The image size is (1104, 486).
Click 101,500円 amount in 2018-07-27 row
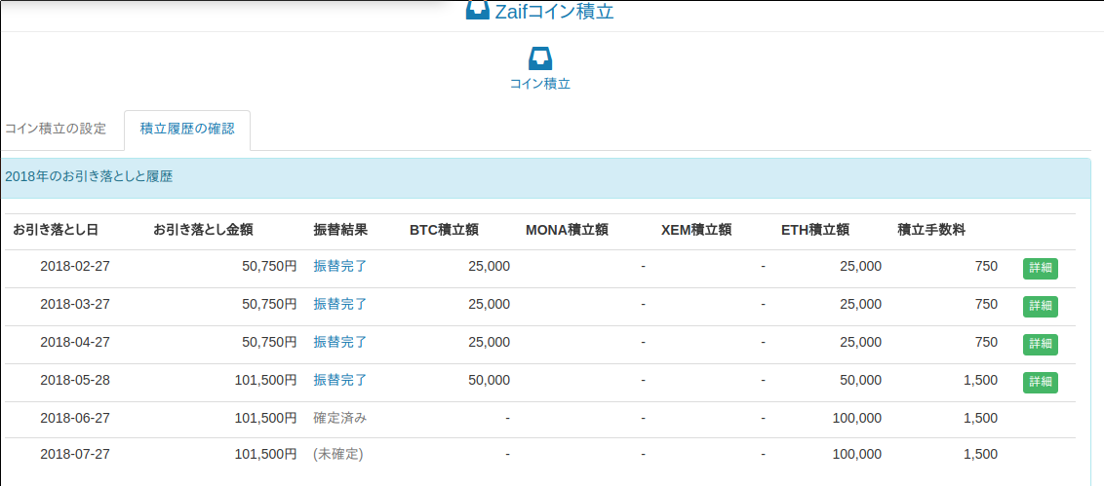coord(265,455)
